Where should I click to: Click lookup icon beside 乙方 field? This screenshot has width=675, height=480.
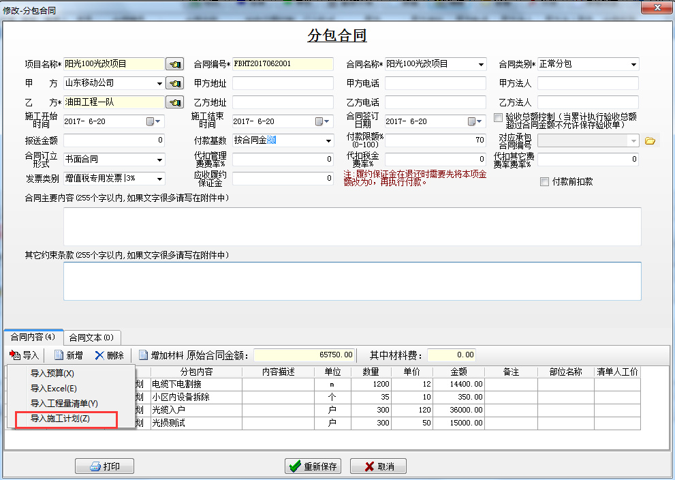point(175,102)
